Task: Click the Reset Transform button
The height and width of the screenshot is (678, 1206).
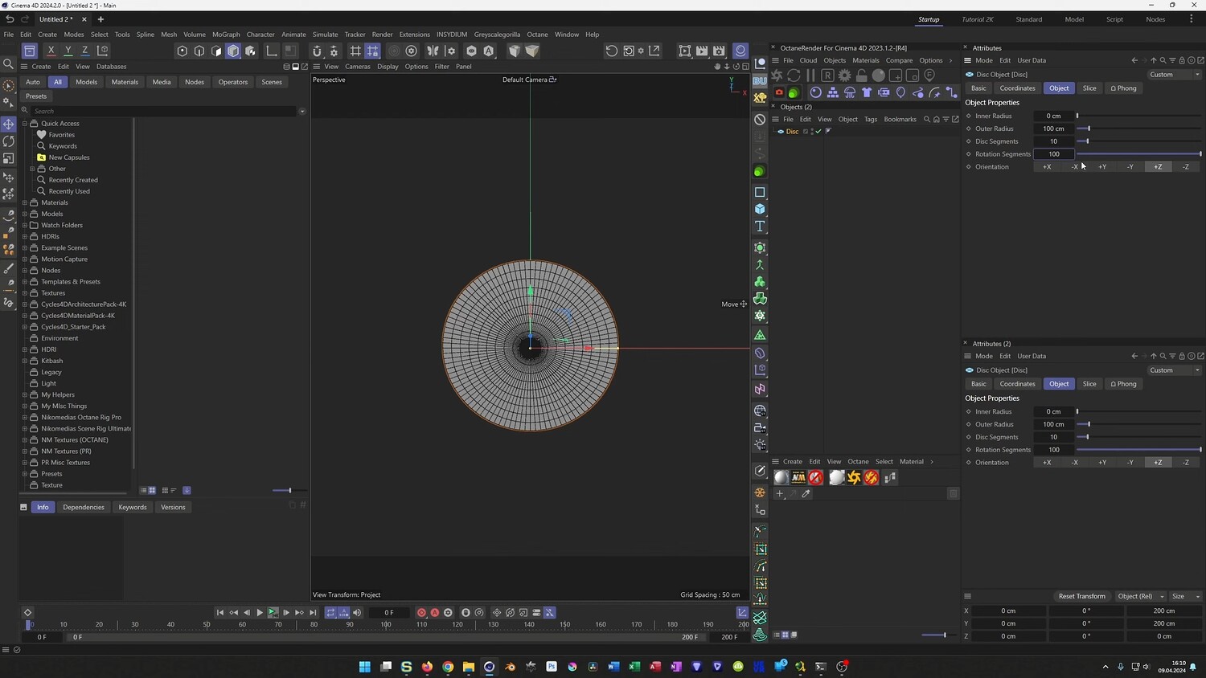Action: coord(1082,596)
